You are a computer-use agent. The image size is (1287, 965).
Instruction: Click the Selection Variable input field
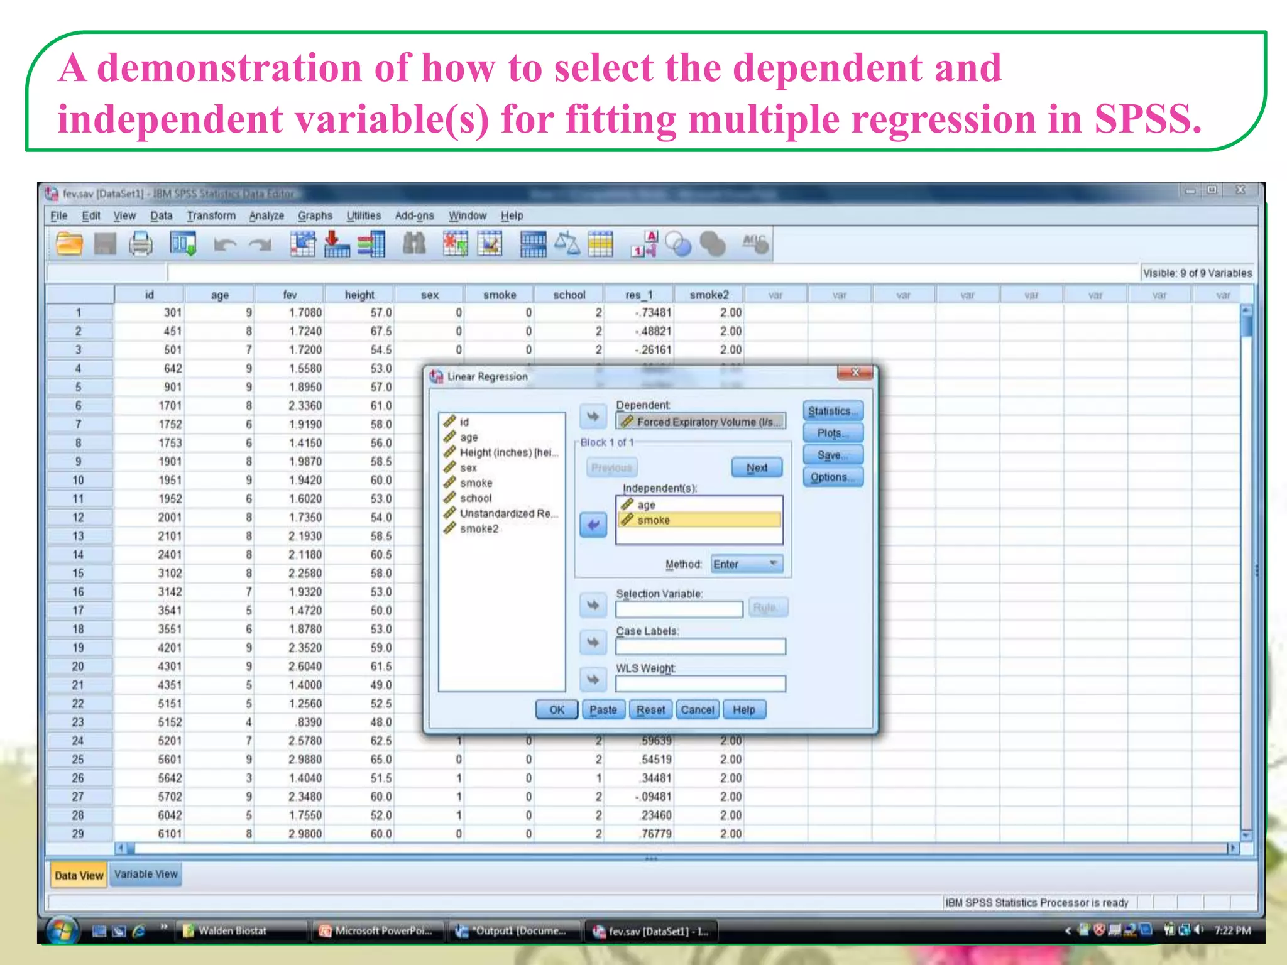pyautogui.click(x=679, y=609)
